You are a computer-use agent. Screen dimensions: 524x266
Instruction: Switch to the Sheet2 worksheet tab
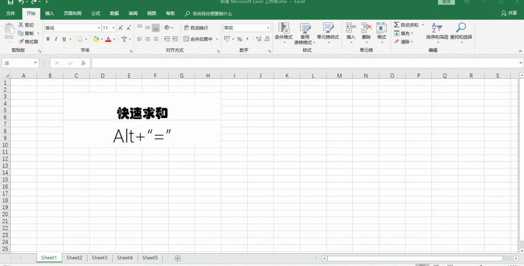coord(74,257)
